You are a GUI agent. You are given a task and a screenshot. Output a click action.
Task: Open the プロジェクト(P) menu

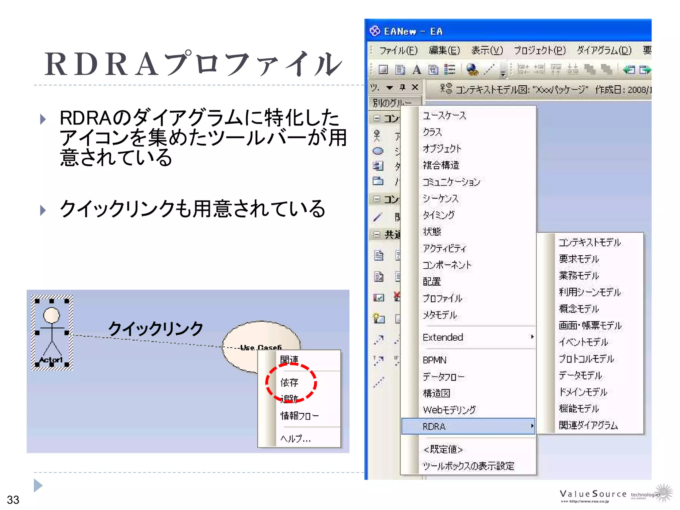[540, 50]
